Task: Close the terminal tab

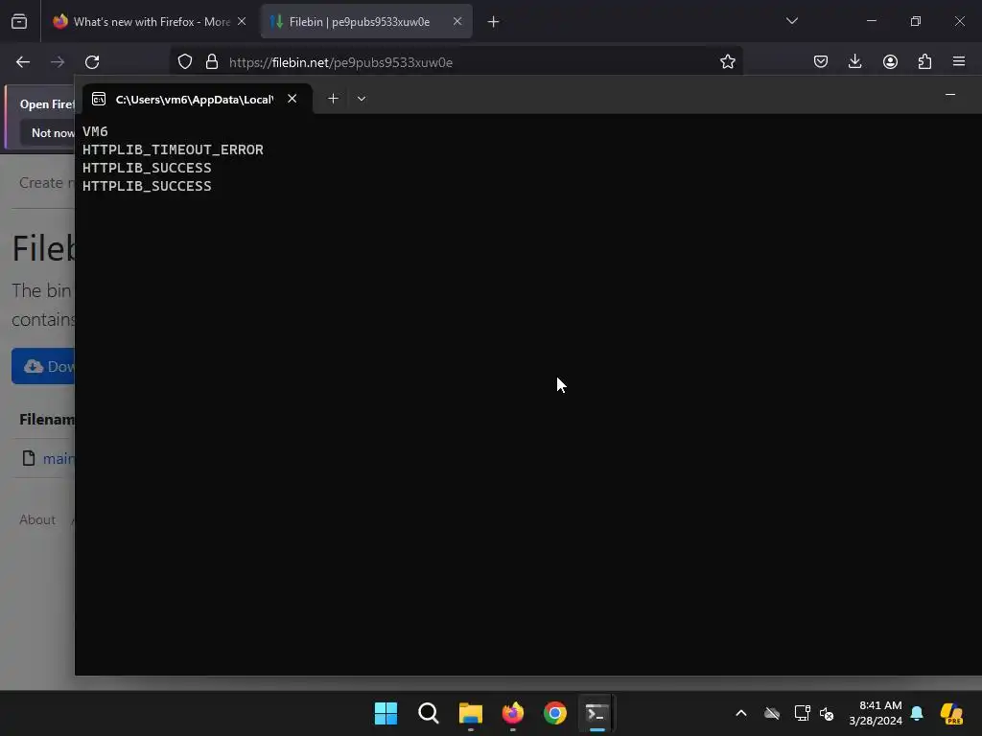Action: pos(292,99)
